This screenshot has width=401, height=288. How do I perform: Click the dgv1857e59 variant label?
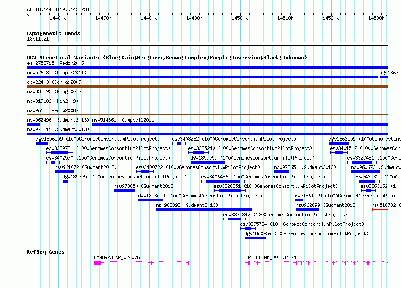coord(124,177)
